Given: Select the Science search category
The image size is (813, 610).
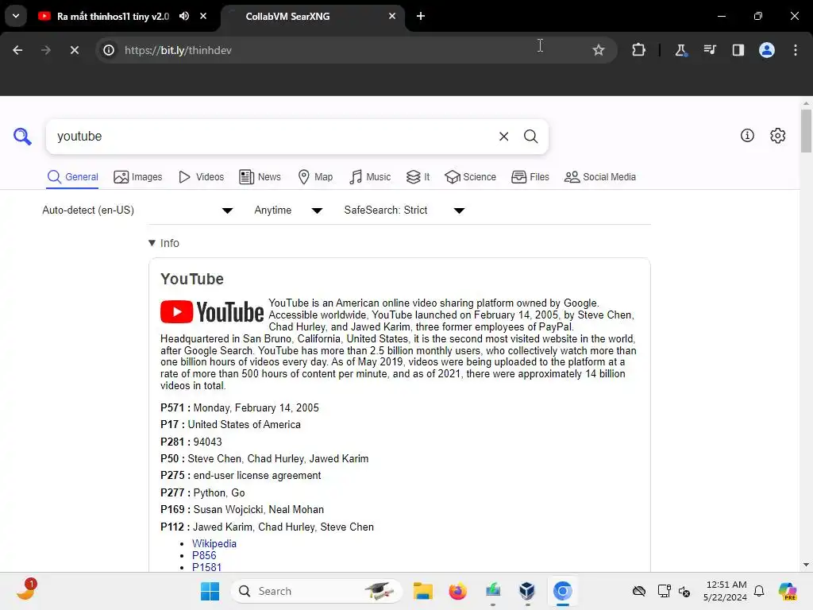Looking at the screenshot, I should click(x=470, y=177).
